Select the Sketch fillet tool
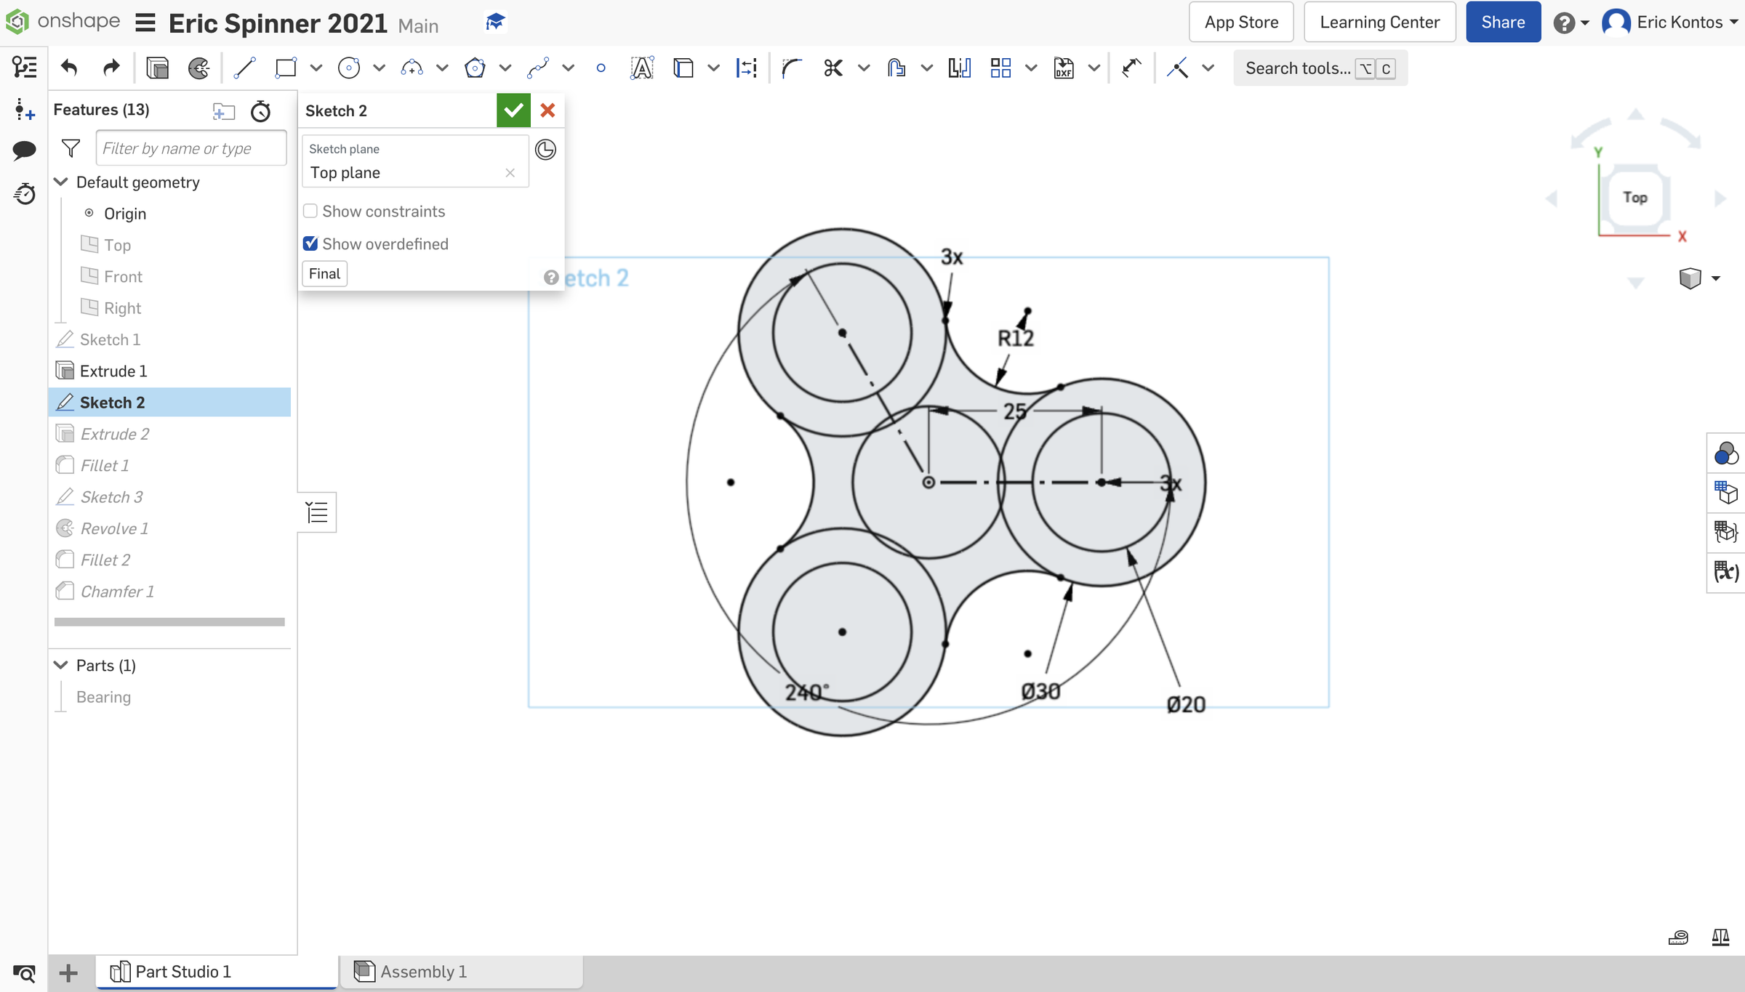Viewport: 1745px width, 992px height. (791, 68)
